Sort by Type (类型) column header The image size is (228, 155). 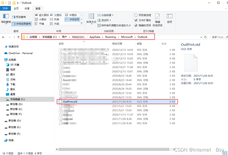(139, 43)
